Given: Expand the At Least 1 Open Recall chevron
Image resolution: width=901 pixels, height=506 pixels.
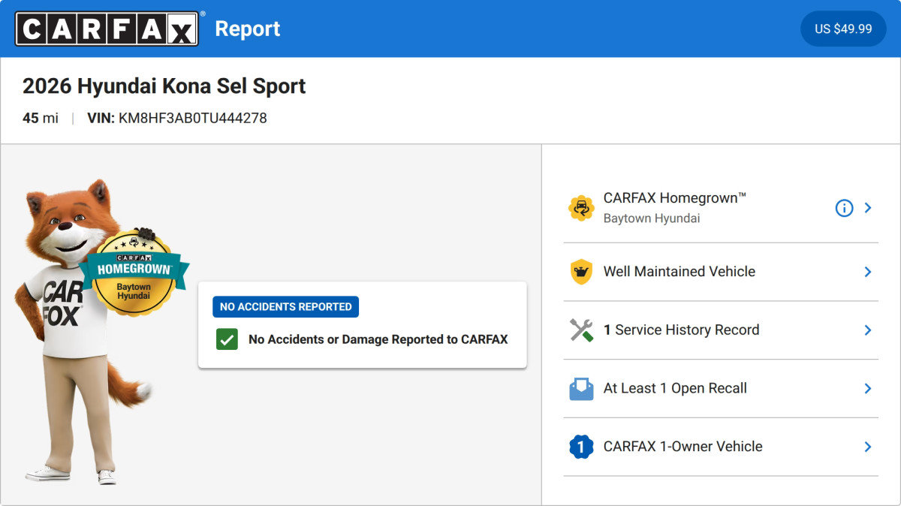Looking at the screenshot, I should click(868, 388).
